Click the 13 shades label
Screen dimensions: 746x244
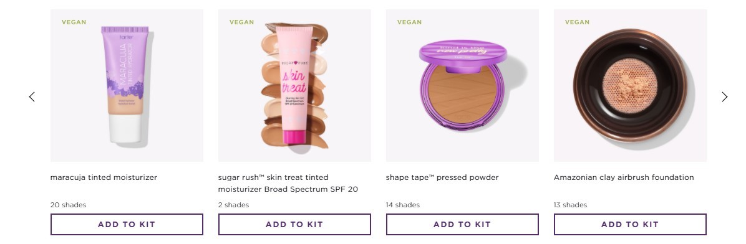571,205
